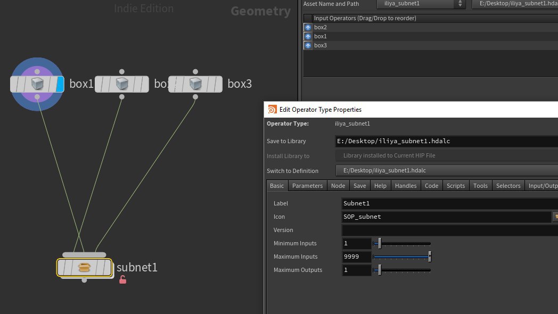Image resolution: width=558 pixels, height=314 pixels.
Task: Switch to the Parameters tab
Action: [x=307, y=186]
